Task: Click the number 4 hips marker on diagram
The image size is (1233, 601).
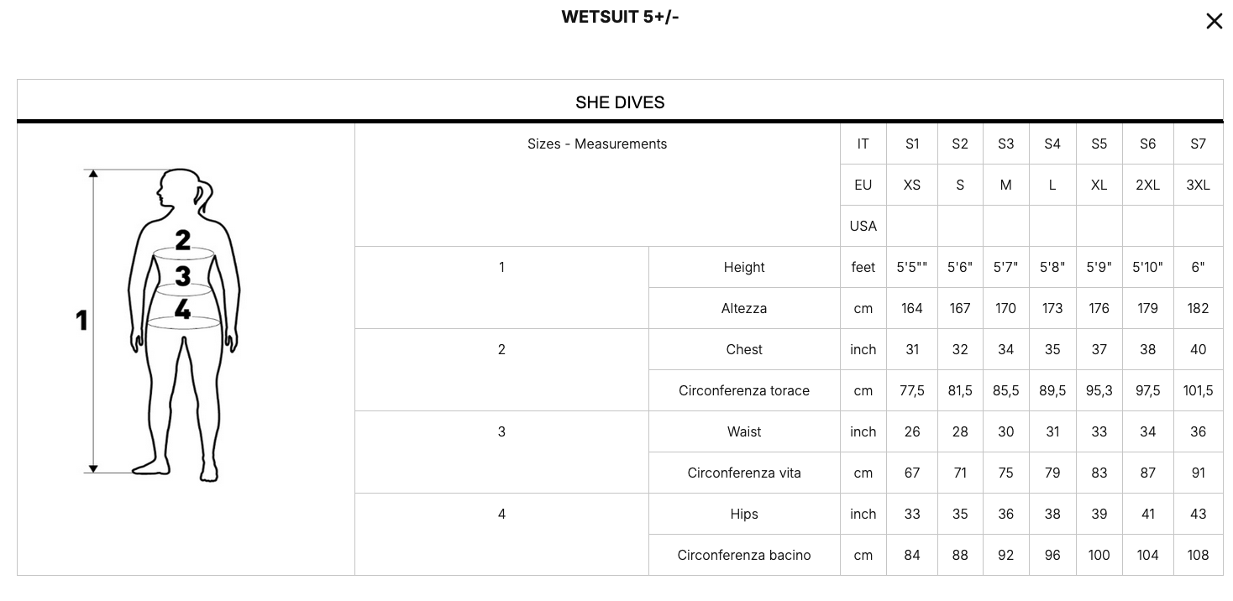Action: (x=183, y=309)
